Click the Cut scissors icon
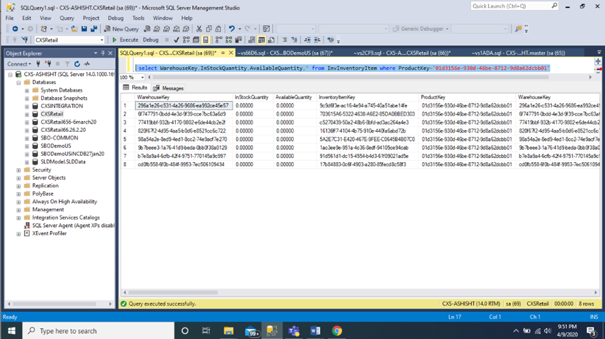The height and width of the screenshot is (339, 605). click(198, 29)
